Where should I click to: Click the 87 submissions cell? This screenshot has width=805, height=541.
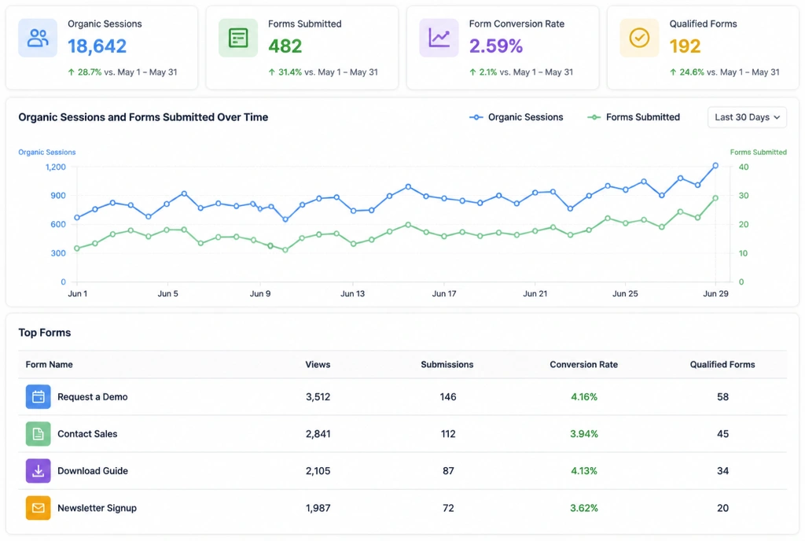(448, 471)
